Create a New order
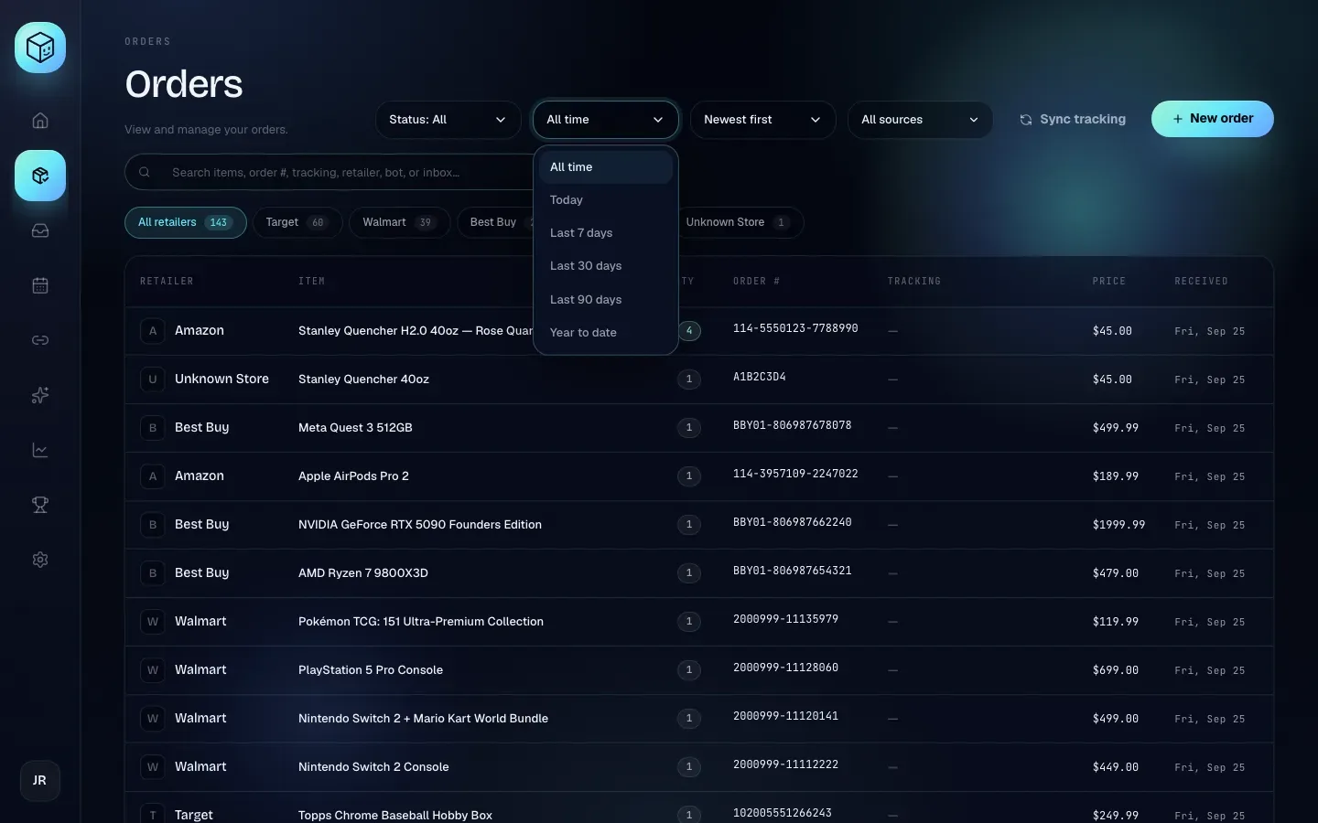 (1213, 119)
